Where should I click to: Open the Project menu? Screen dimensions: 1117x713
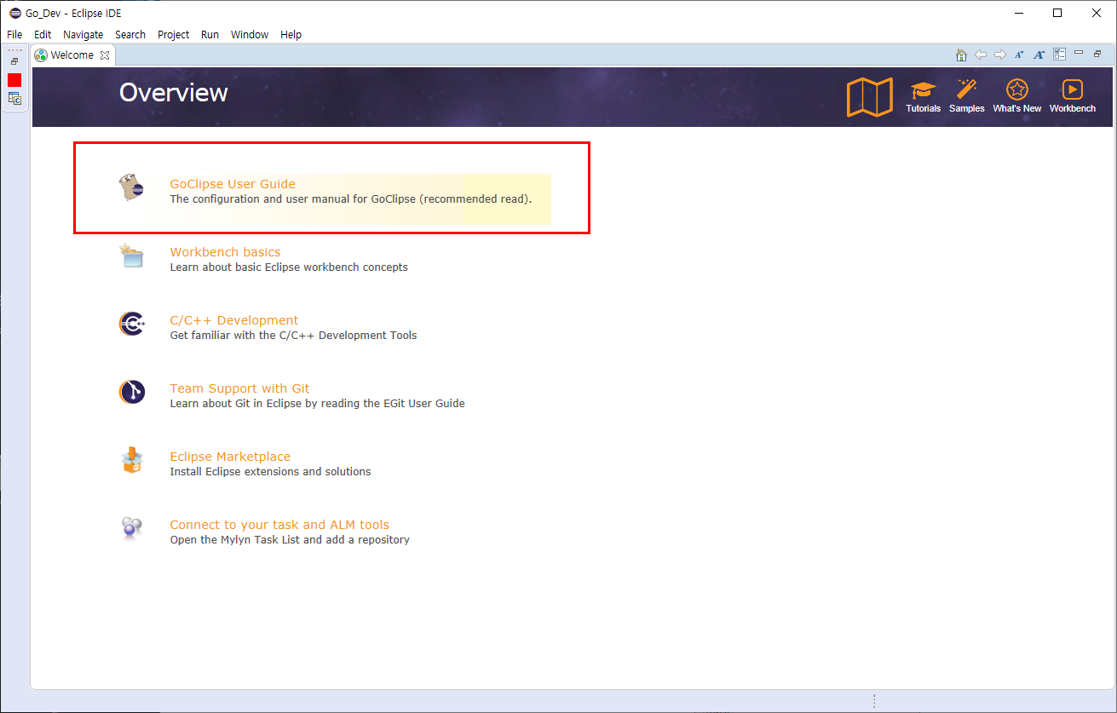(x=174, y=35)
